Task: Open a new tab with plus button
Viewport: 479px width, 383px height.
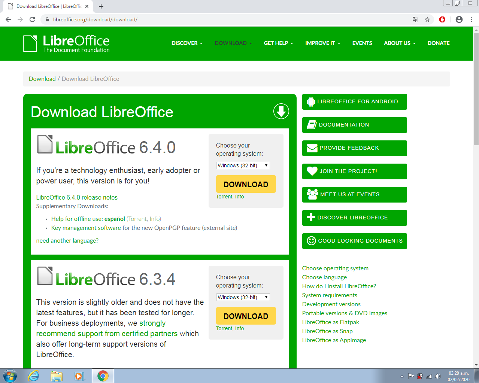Action: pyautogui.click(x=101, y=6)
